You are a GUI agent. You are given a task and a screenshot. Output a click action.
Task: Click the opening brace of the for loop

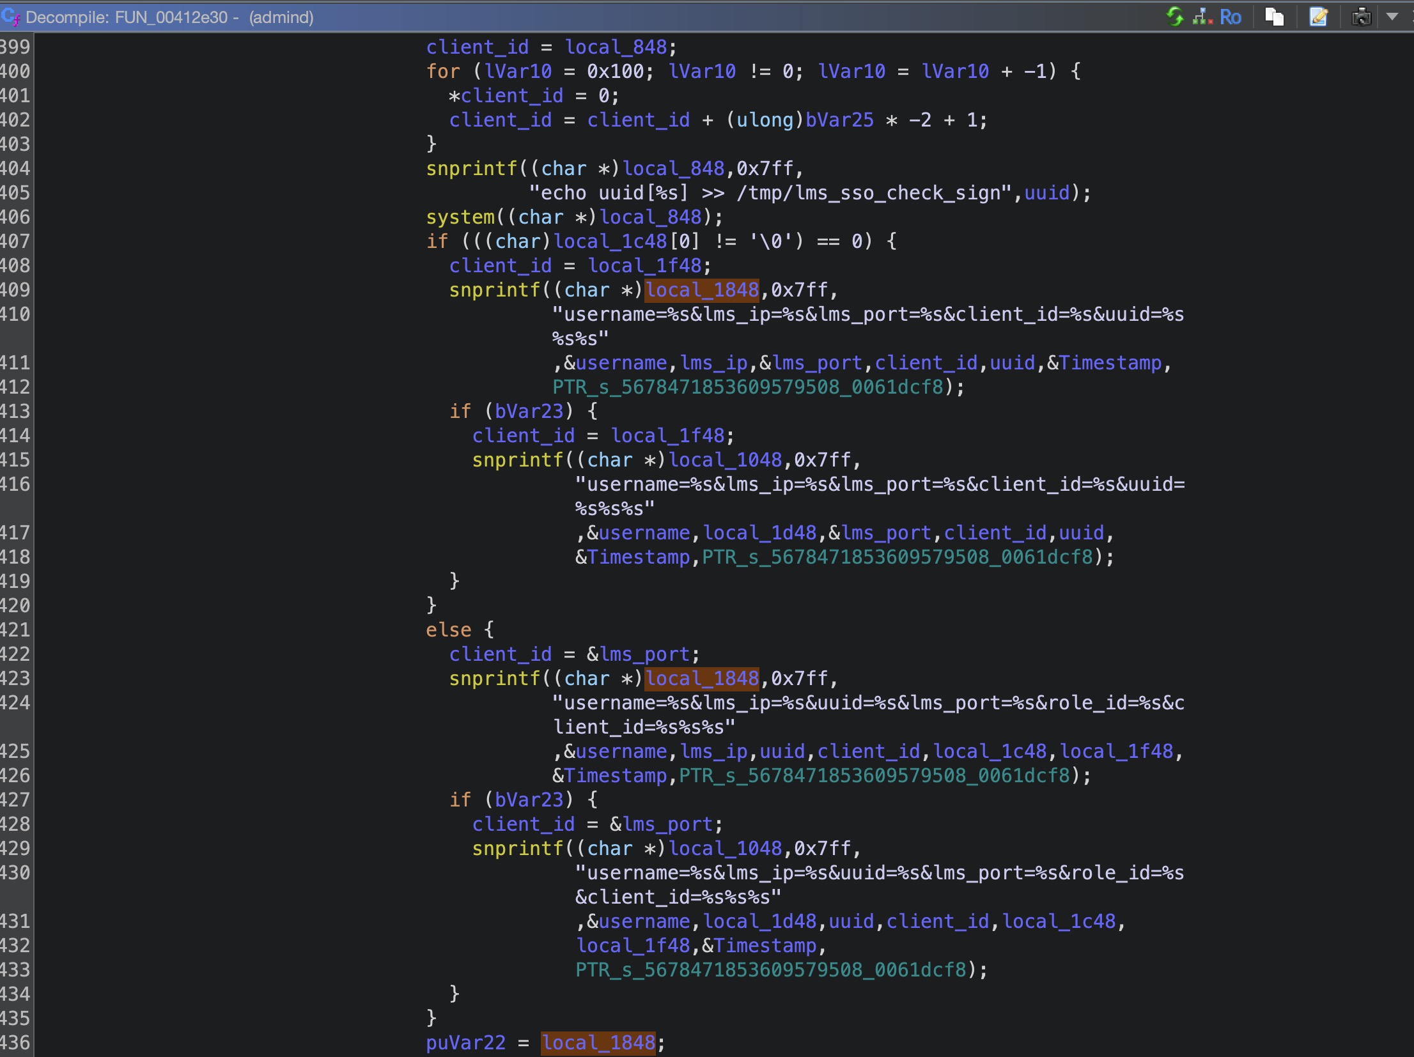(1075, 72)
